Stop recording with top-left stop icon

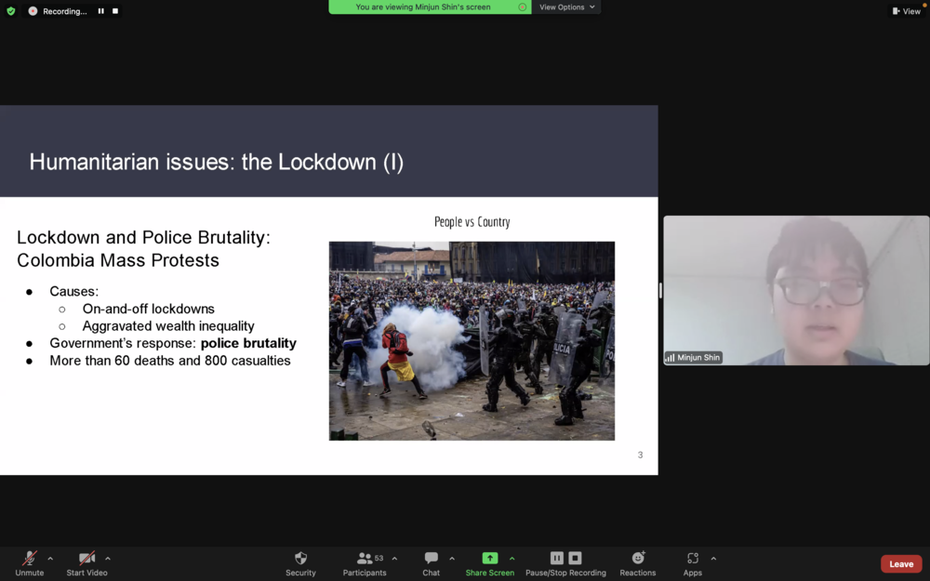point(115,10)
